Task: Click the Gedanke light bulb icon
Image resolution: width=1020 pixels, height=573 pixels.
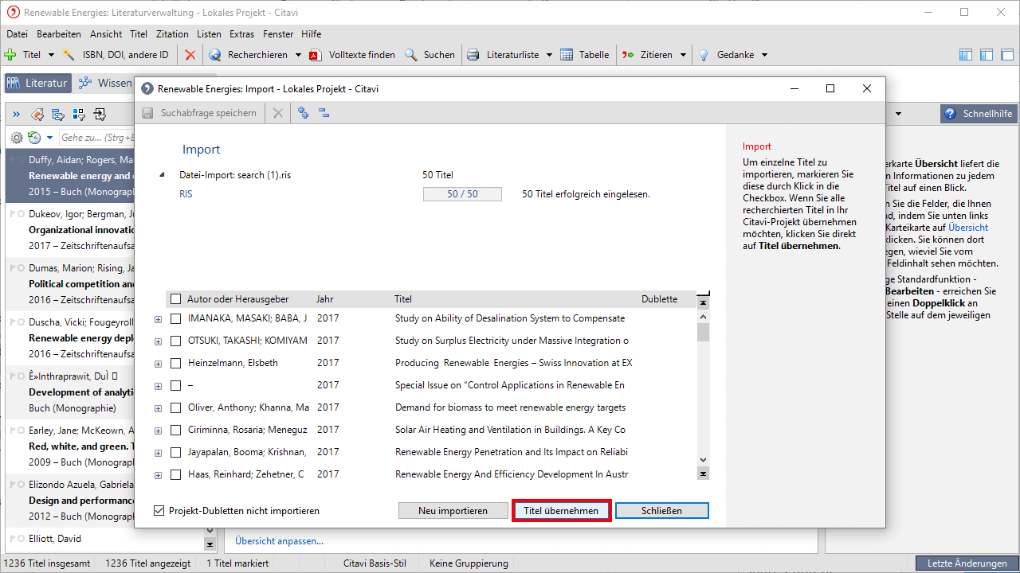Action: click(704, 55)
